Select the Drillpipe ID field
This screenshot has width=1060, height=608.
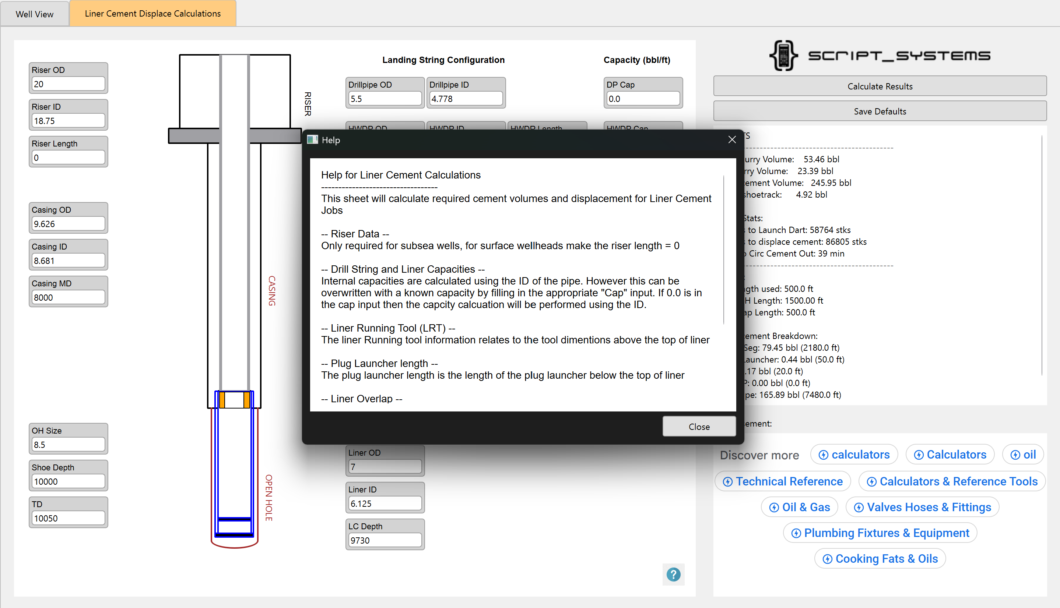466,99
